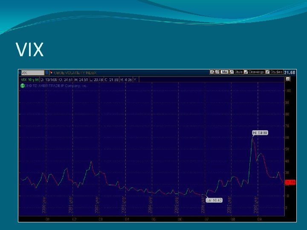The width and height of the screenshot is (307, 230).
Task: Click the O: 24.51 open value
Action: click(66, 80)
